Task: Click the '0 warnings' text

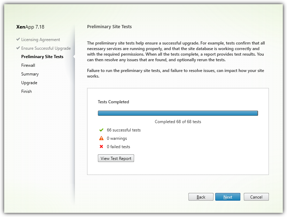Action: click(x=117, y=138)
